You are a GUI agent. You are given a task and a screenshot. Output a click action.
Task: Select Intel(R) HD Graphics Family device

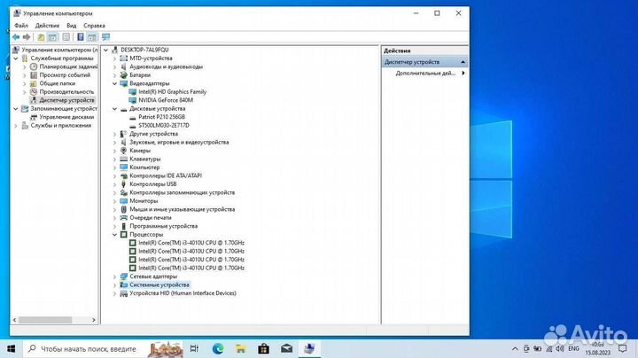pyautogui.click(x=172, y=91)
